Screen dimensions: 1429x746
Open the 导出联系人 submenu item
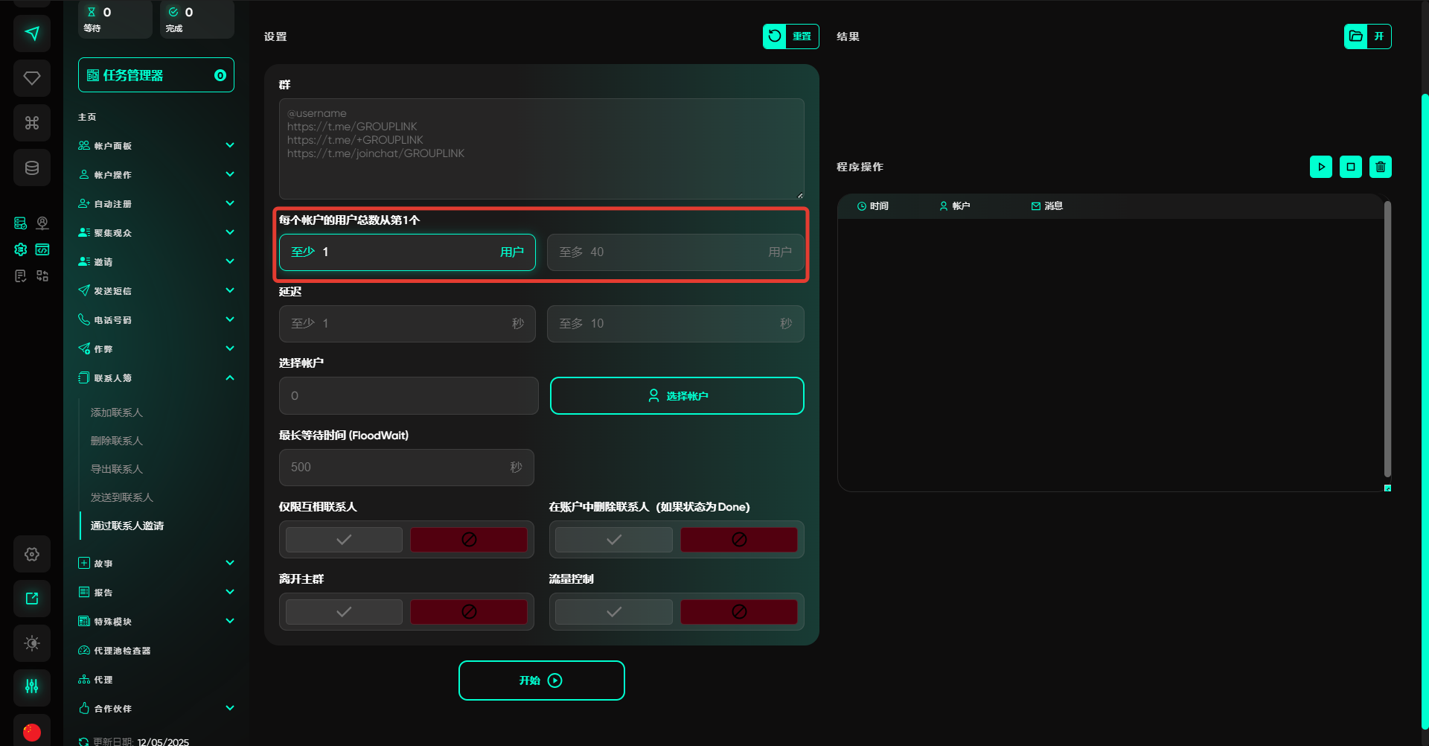coord(117,469)
